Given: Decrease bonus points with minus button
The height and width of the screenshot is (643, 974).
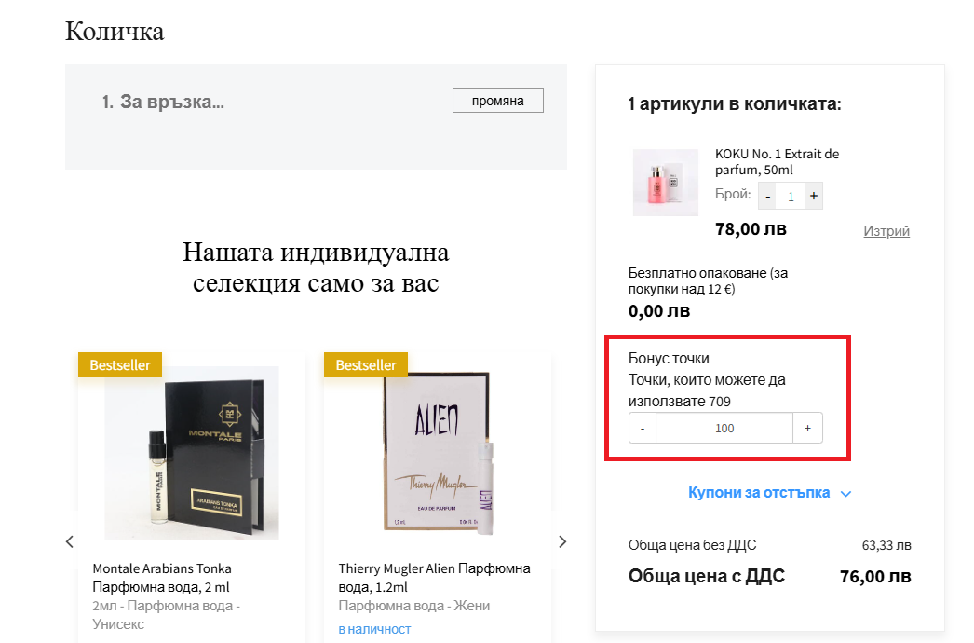Looking at the screenshot, I should pos(643,428).
